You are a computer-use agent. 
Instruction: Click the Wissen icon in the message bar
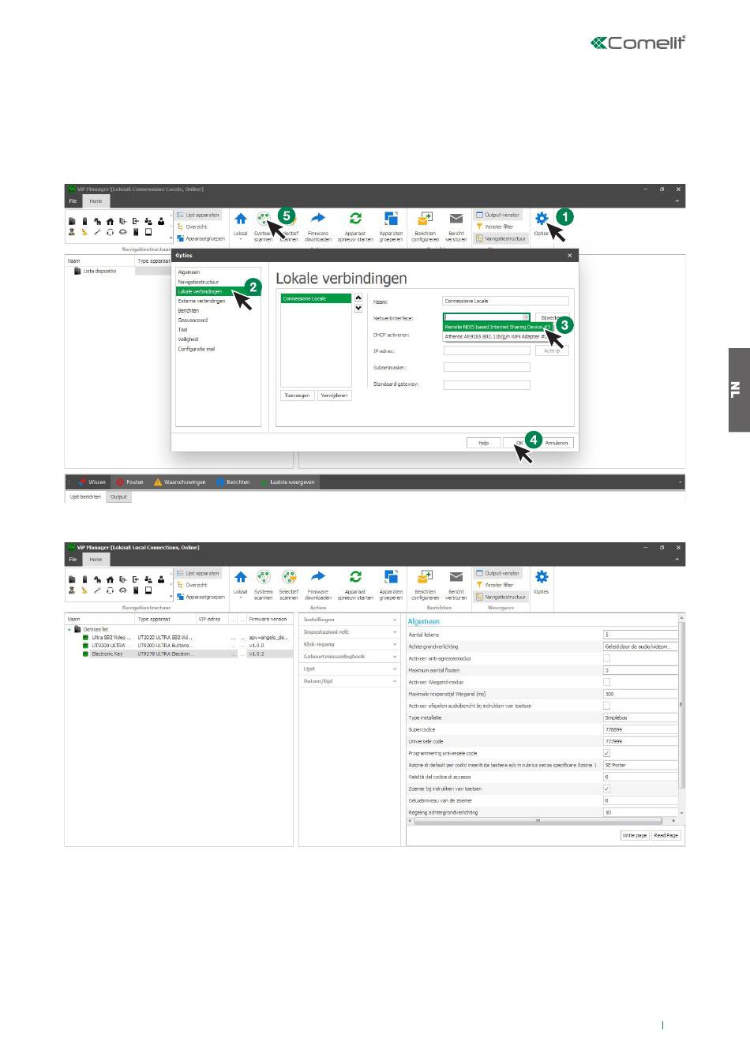click(x=83, y=481)
